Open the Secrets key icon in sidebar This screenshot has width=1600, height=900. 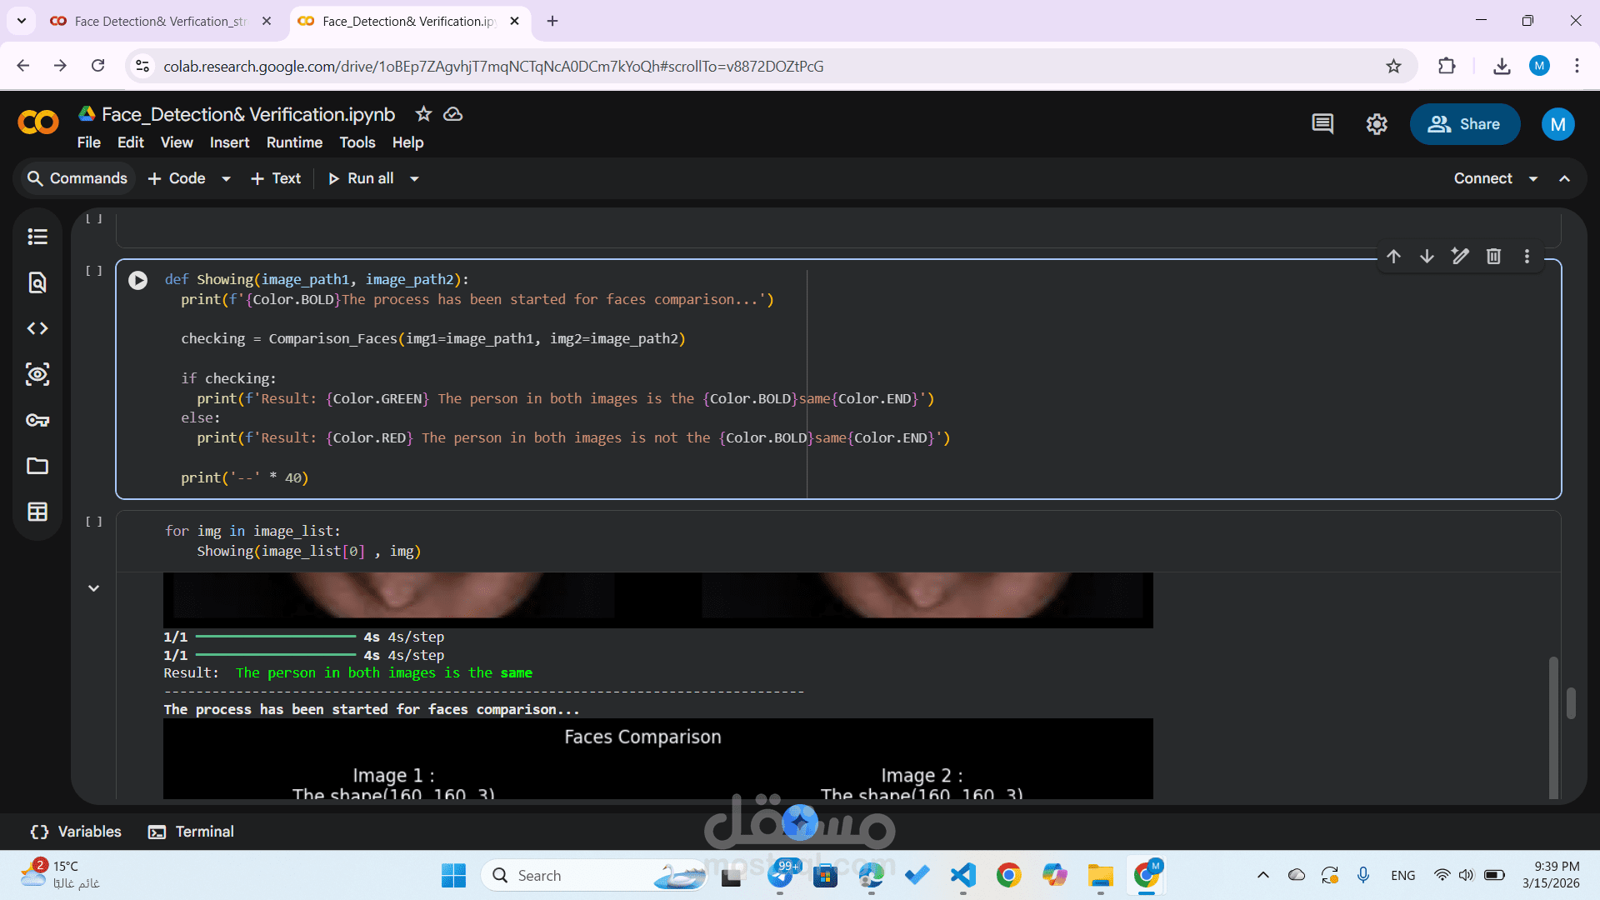click(x=37, y=420)
